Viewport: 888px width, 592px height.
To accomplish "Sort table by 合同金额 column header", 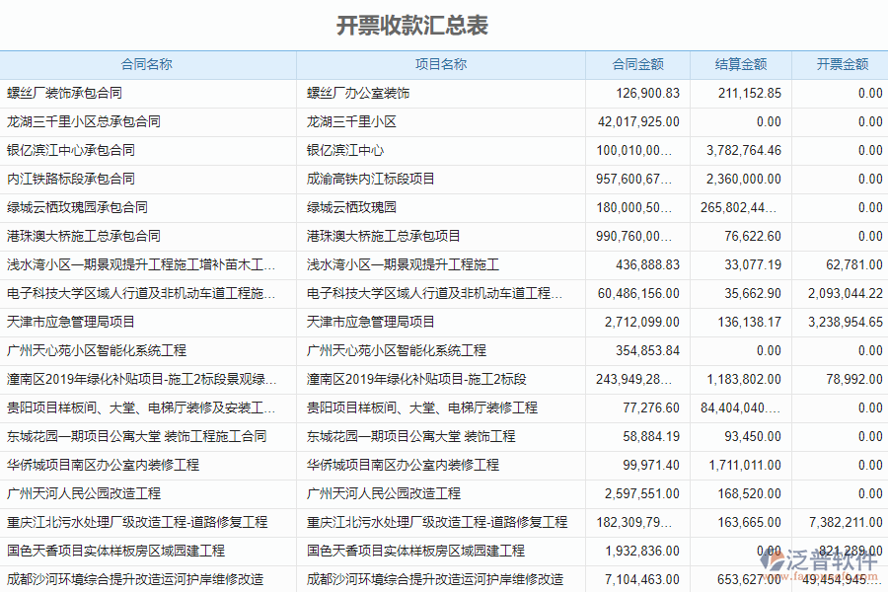I will (636, 64).
